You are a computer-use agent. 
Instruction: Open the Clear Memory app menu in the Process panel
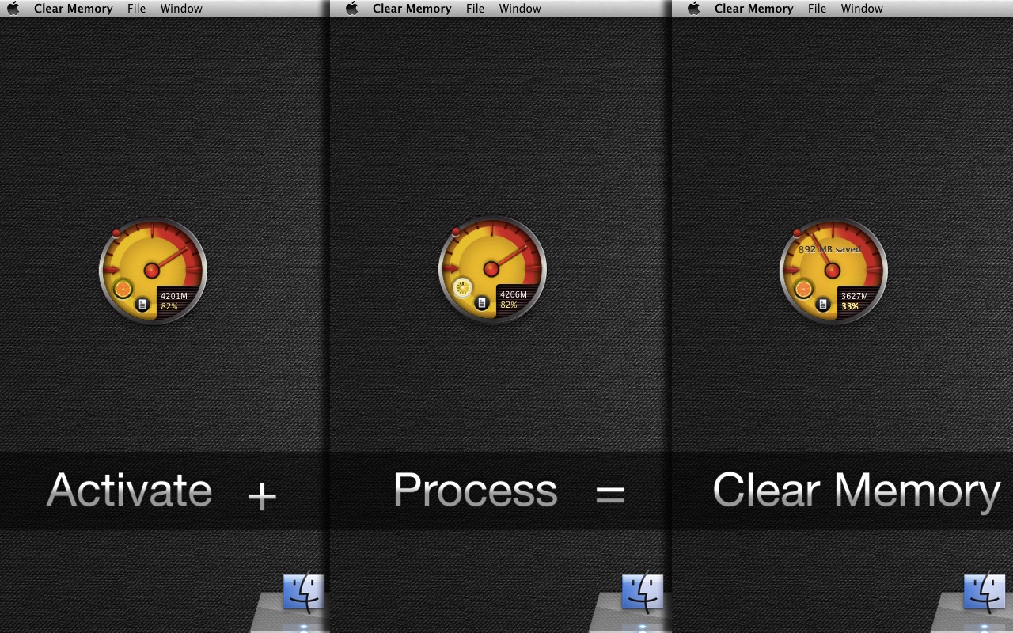coord(412,9)
